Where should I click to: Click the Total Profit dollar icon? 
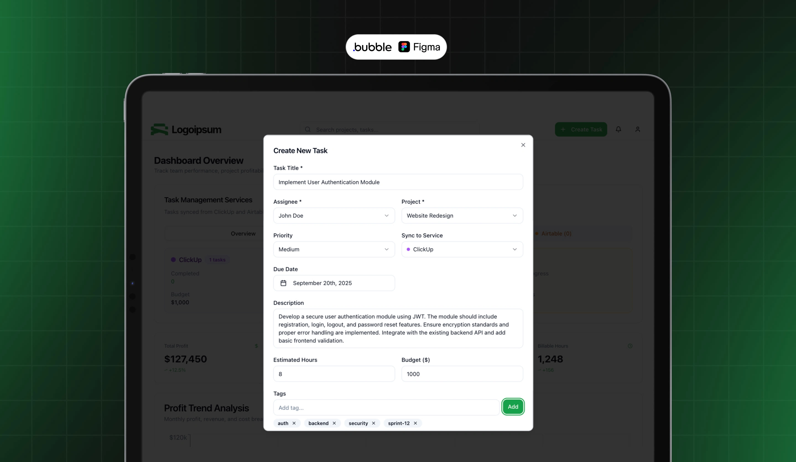coord(256,346)
